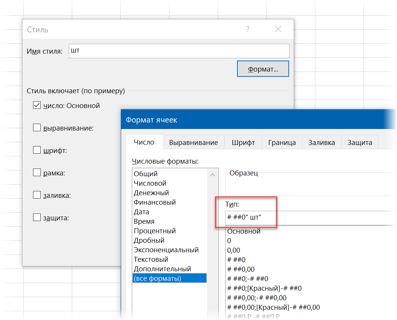
Task: Choose the Время format category
Action: (169, 221)
